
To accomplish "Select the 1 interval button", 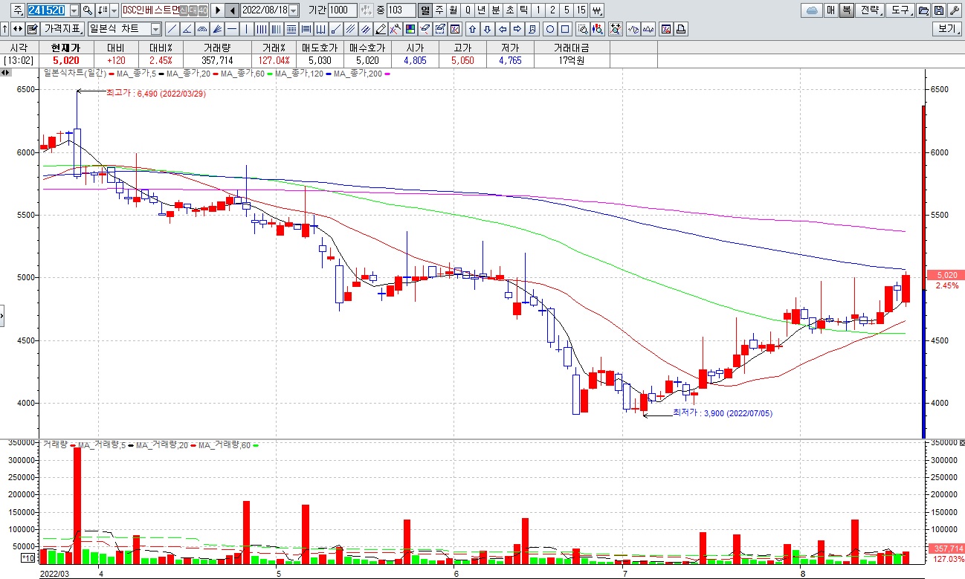I will pos(538,10).
